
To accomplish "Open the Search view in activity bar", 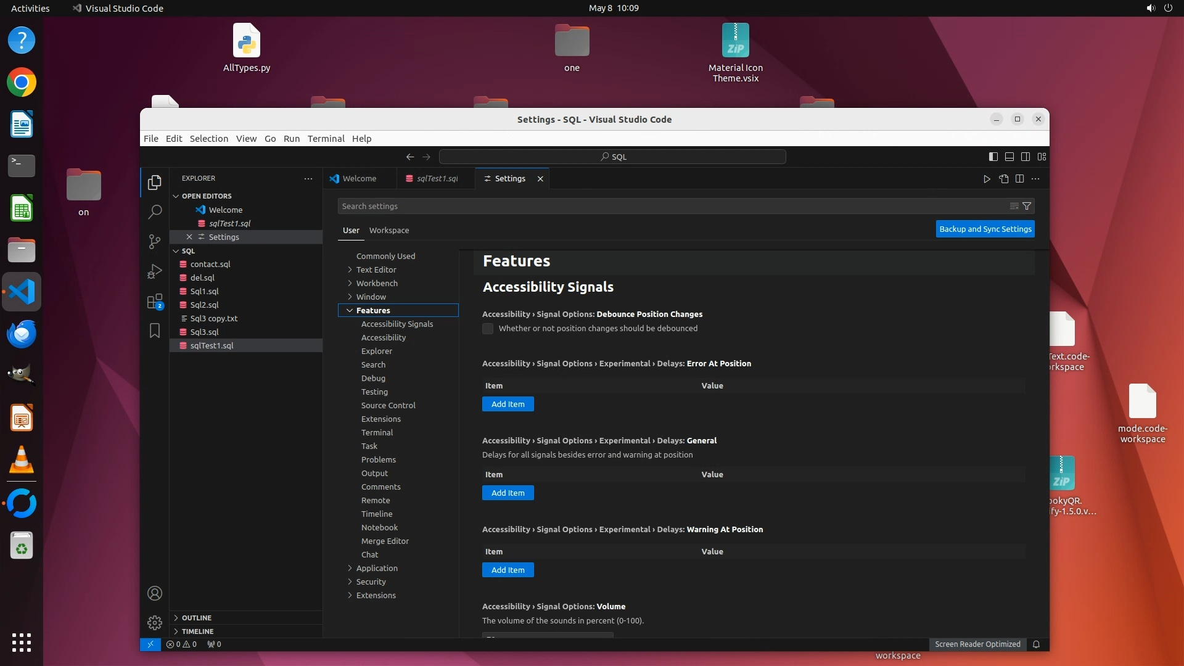I will coord(155,212).
